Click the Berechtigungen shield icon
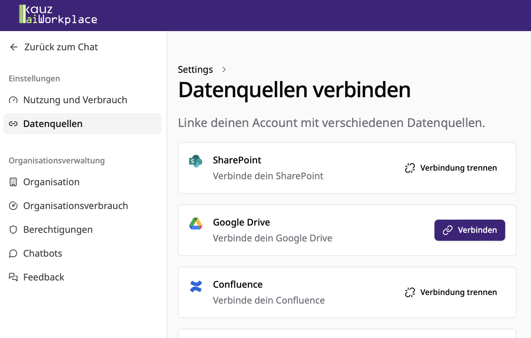The image size is (531, 338). point(13,230)
